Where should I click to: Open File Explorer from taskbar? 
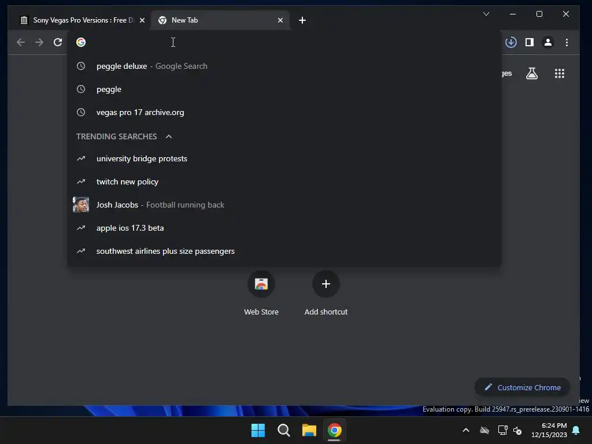309,430
